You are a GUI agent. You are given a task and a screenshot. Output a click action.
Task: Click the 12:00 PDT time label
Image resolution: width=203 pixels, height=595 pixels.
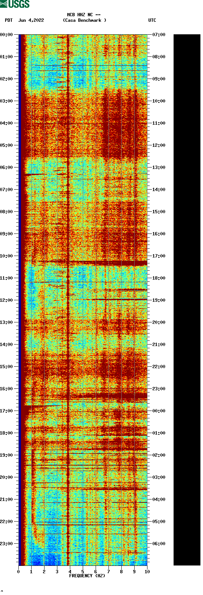[x=7, y=300]
